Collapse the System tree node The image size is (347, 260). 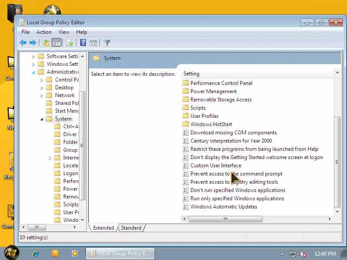tap(42, 119)
